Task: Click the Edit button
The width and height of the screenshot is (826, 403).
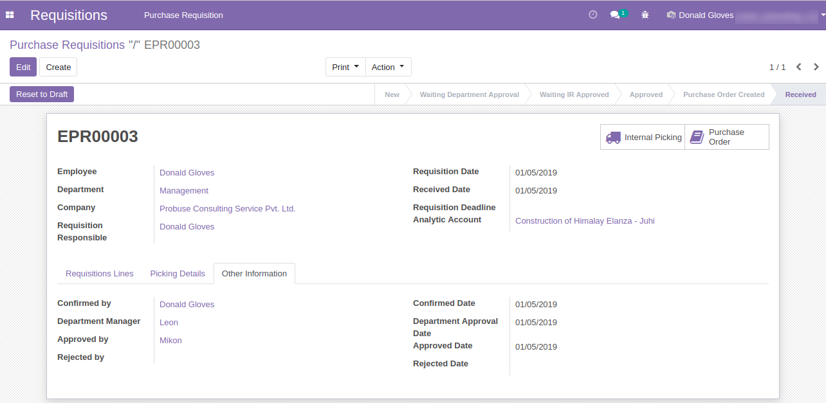Action: click(23, 67)
